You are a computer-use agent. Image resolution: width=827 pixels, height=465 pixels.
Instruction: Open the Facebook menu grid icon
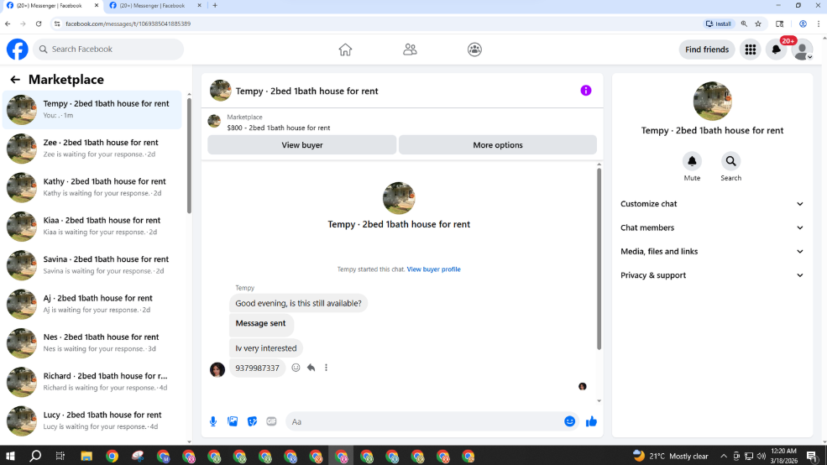tap(750, 50)
